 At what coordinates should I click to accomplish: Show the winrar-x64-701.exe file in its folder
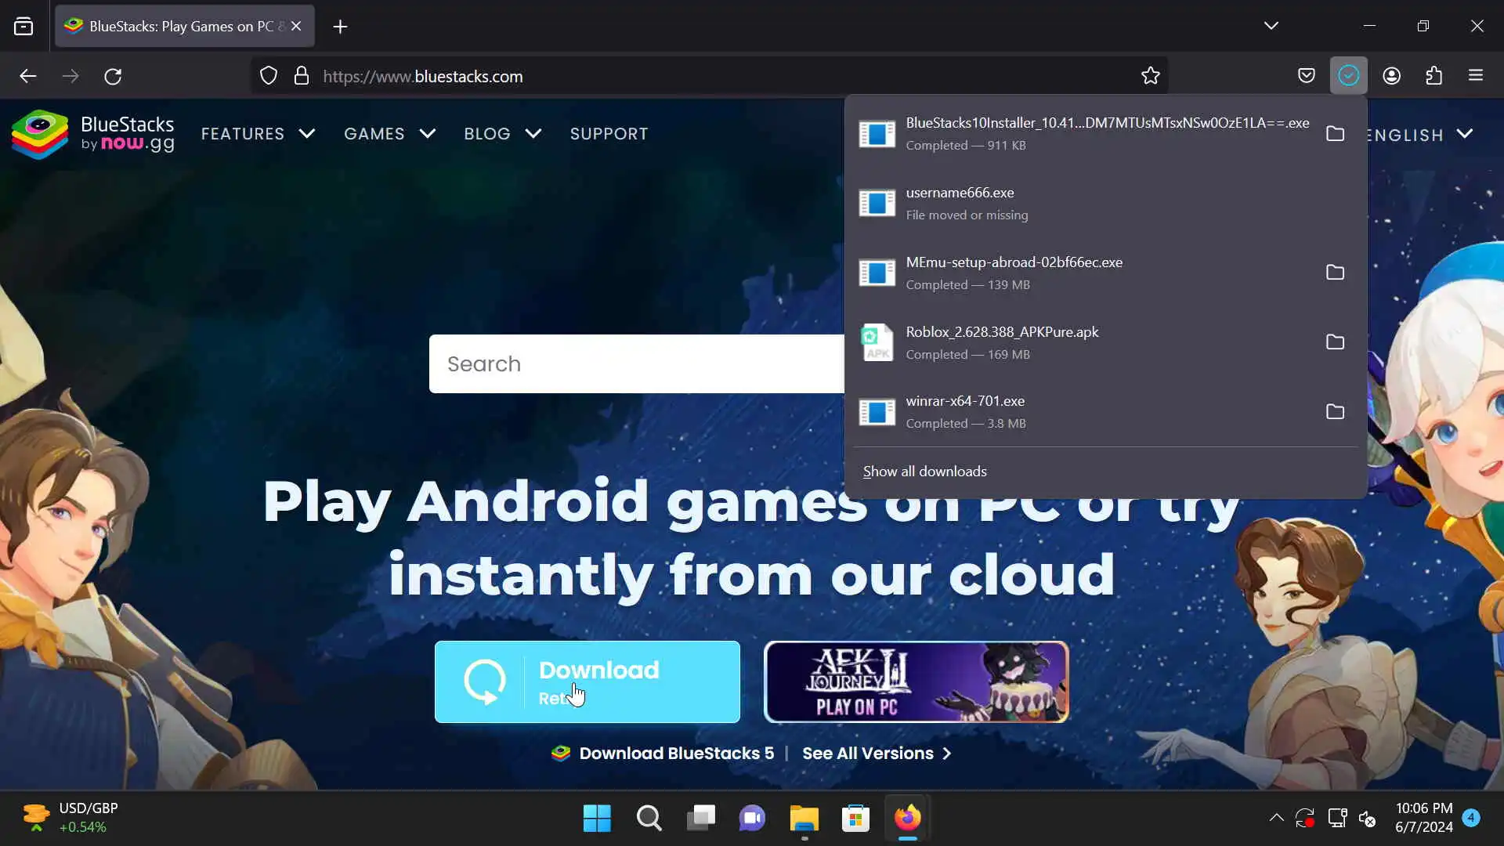1335,412
